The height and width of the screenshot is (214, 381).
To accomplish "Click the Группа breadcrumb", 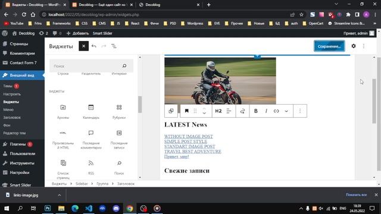I will click(x=102, y=184).
